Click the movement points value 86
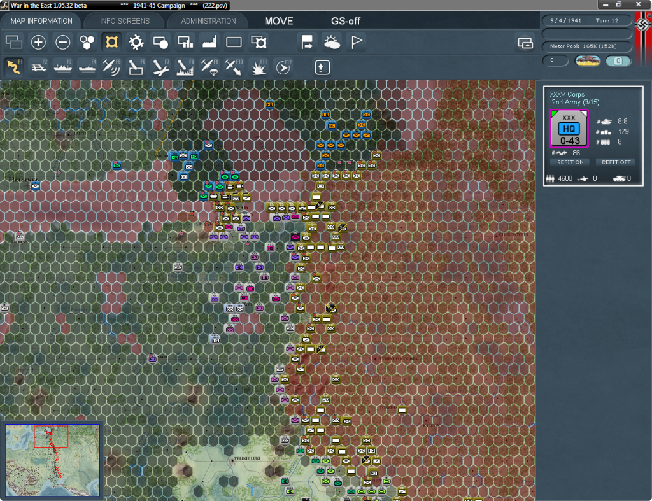Screen dimensions: 652x501 click(x=576, y=153)
